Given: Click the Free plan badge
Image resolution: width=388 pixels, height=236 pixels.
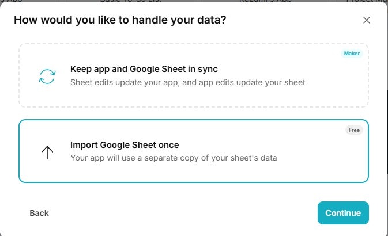Looking at the screenshot, I should [x=354, y=130].
